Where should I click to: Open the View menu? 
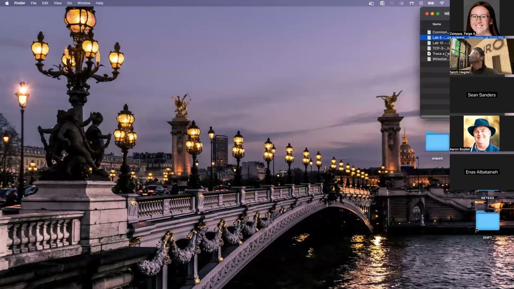tap(58, 3)
